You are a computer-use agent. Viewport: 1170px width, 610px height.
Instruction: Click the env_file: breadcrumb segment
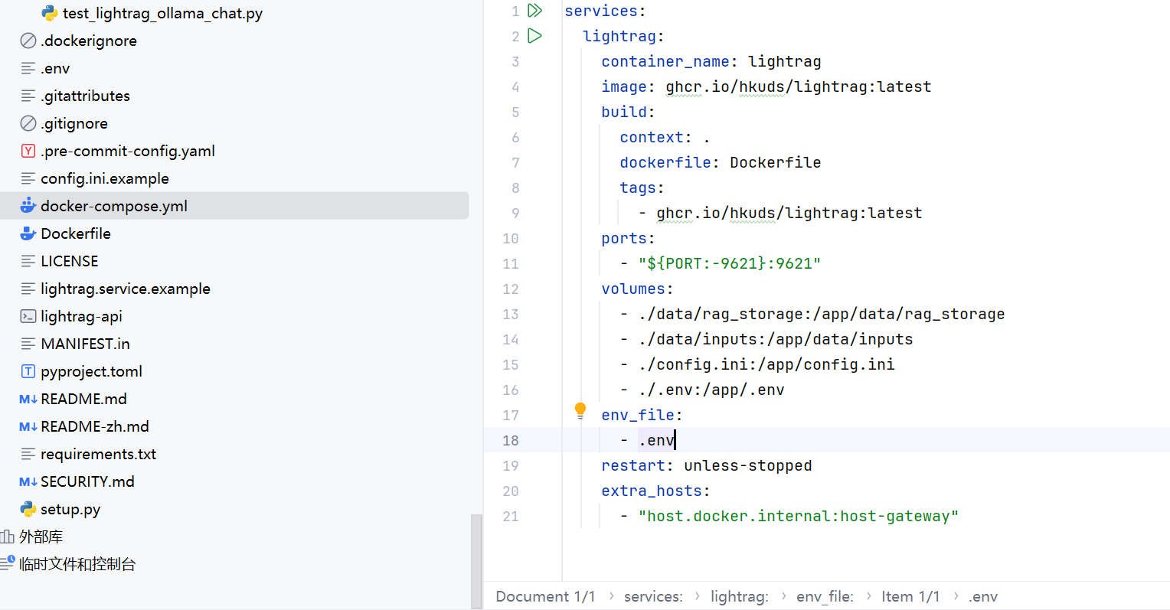tap(825, 596)
